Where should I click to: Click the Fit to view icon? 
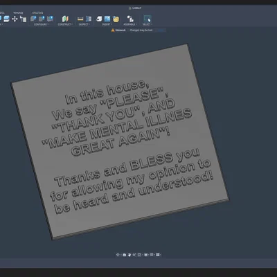click(139, 255)
